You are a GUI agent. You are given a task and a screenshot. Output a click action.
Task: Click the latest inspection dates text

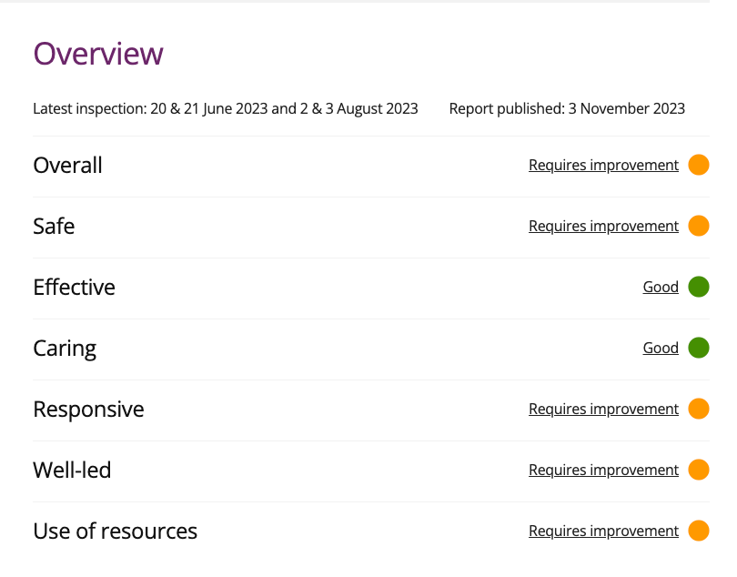[x=226, y=108]
